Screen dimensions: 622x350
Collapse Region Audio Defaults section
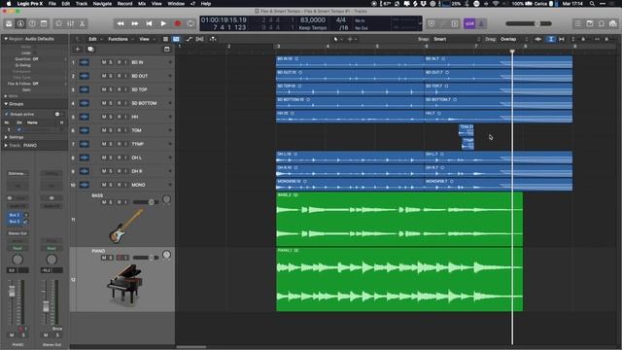pyautogui.click(x=6, y=39)
